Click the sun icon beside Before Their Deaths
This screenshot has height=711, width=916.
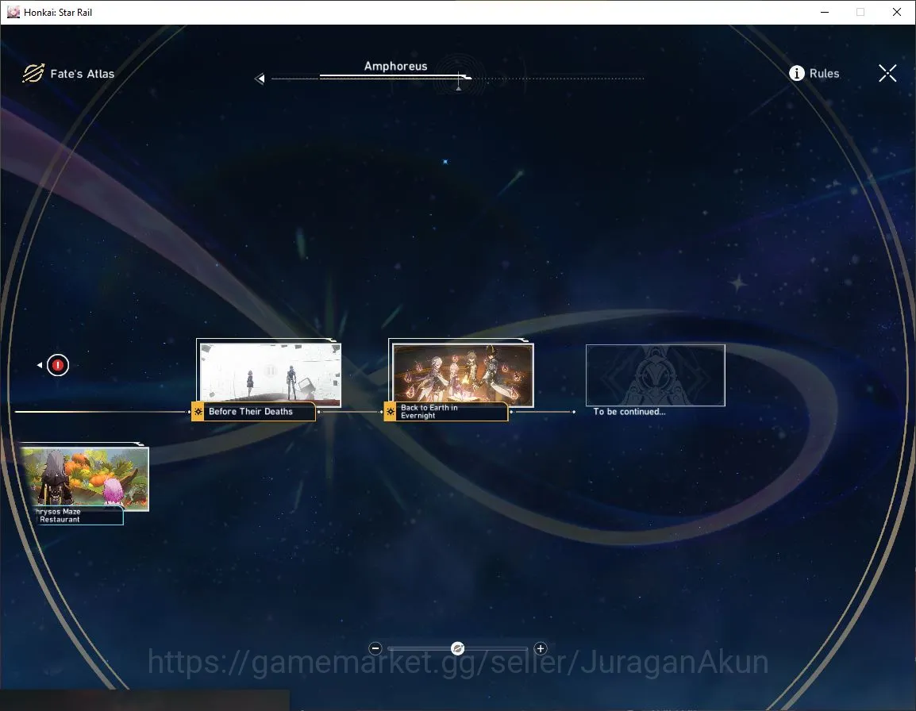coord(198,411)
